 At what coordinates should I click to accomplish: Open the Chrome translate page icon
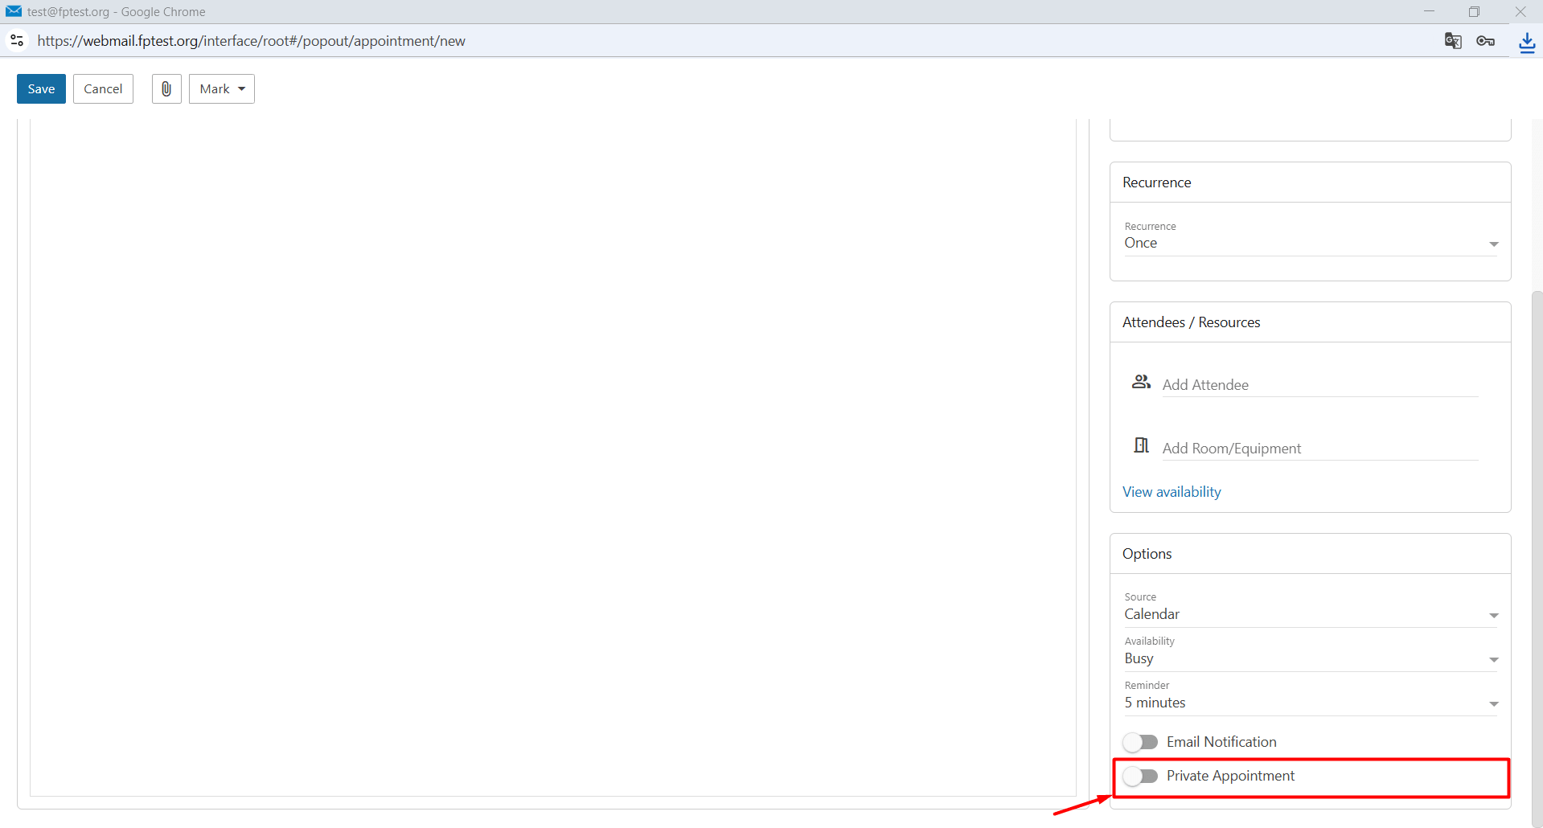click(x=1453, y=41)
